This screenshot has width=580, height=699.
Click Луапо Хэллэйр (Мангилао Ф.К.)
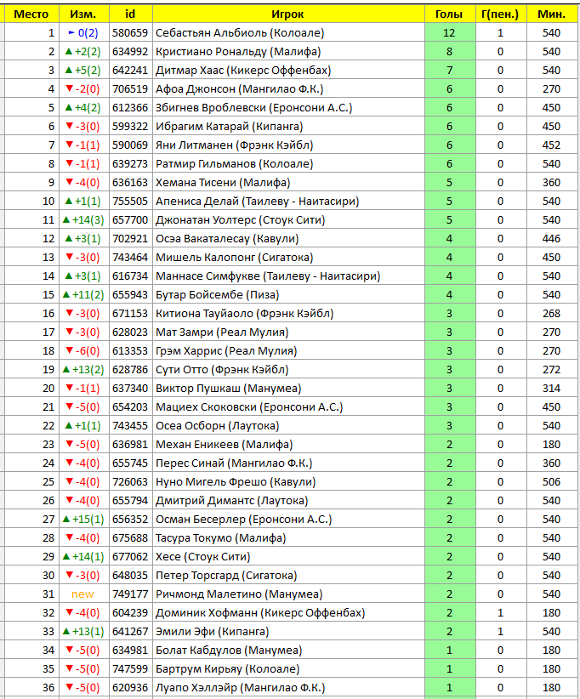tap(241, 688)
